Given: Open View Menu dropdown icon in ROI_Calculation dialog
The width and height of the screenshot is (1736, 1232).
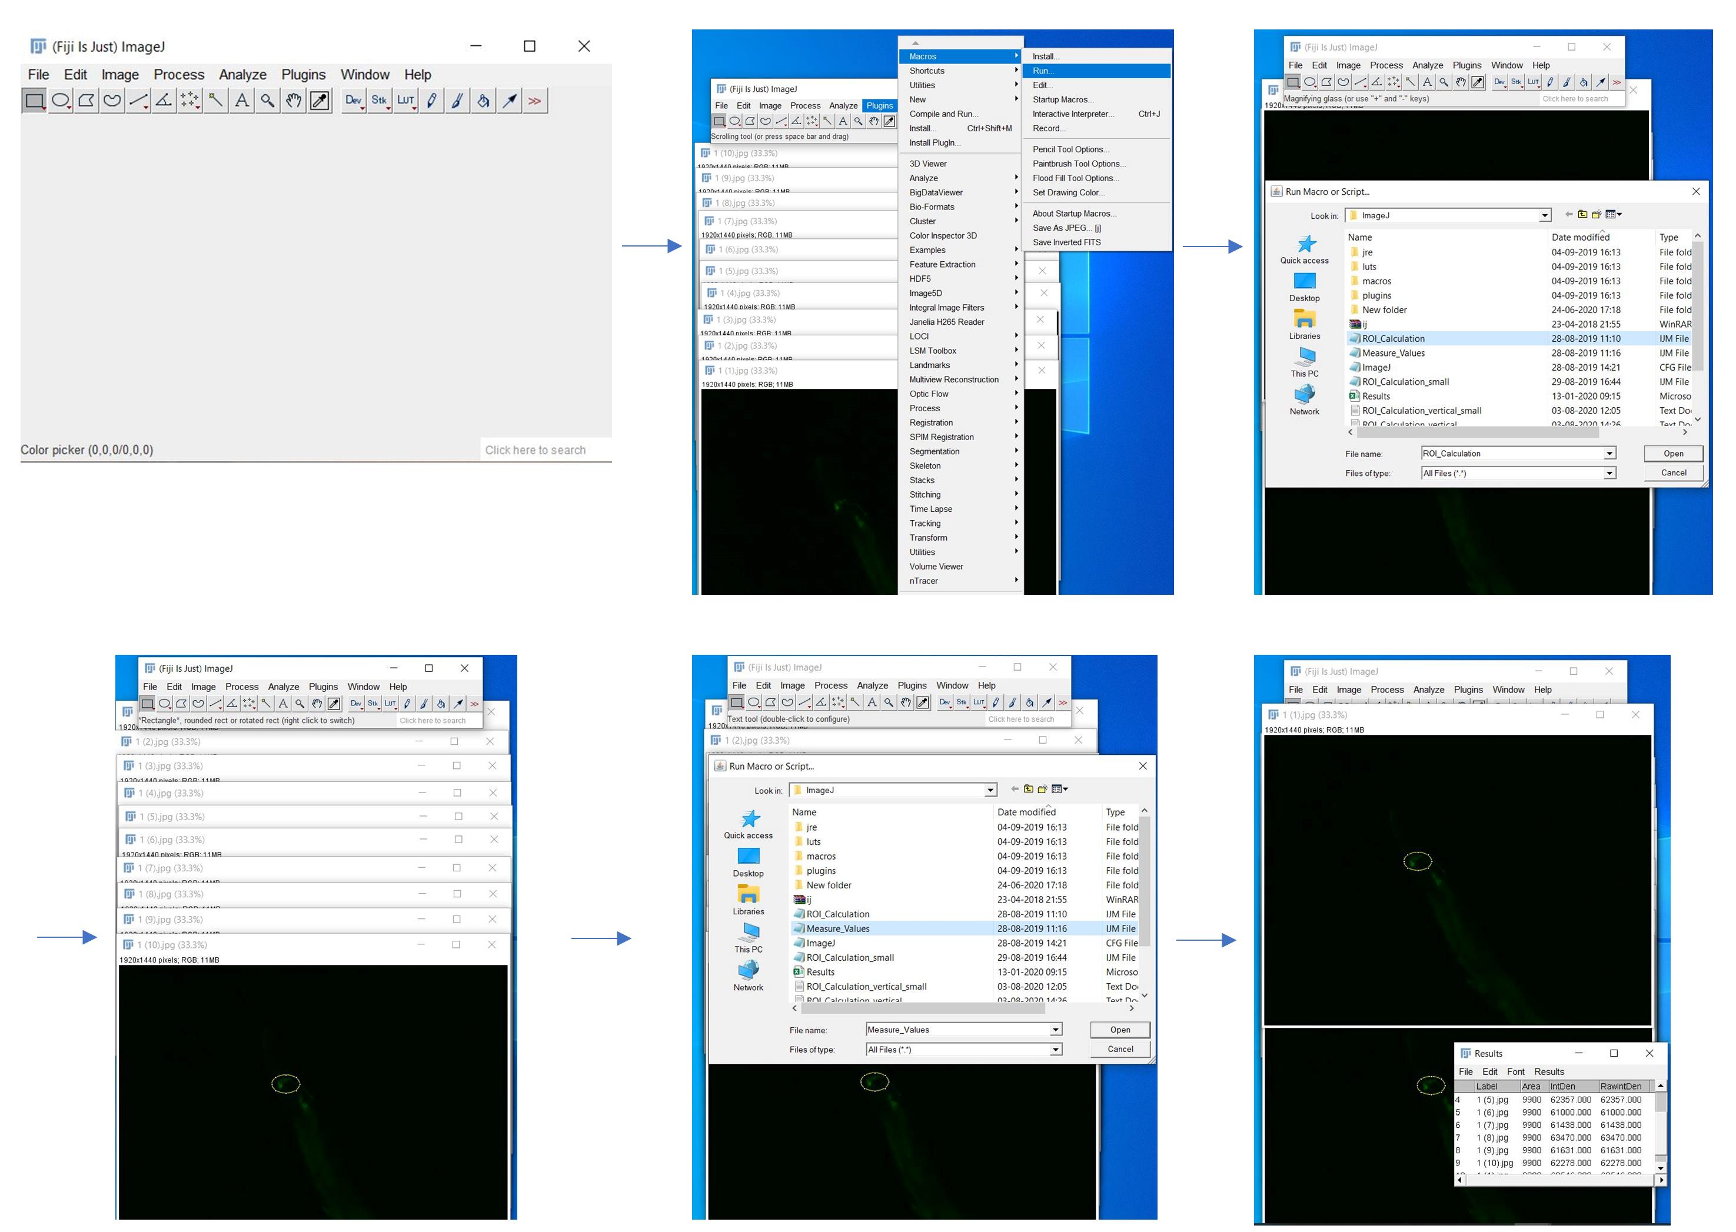Looking at the screenshot, I should point(1613,215).
